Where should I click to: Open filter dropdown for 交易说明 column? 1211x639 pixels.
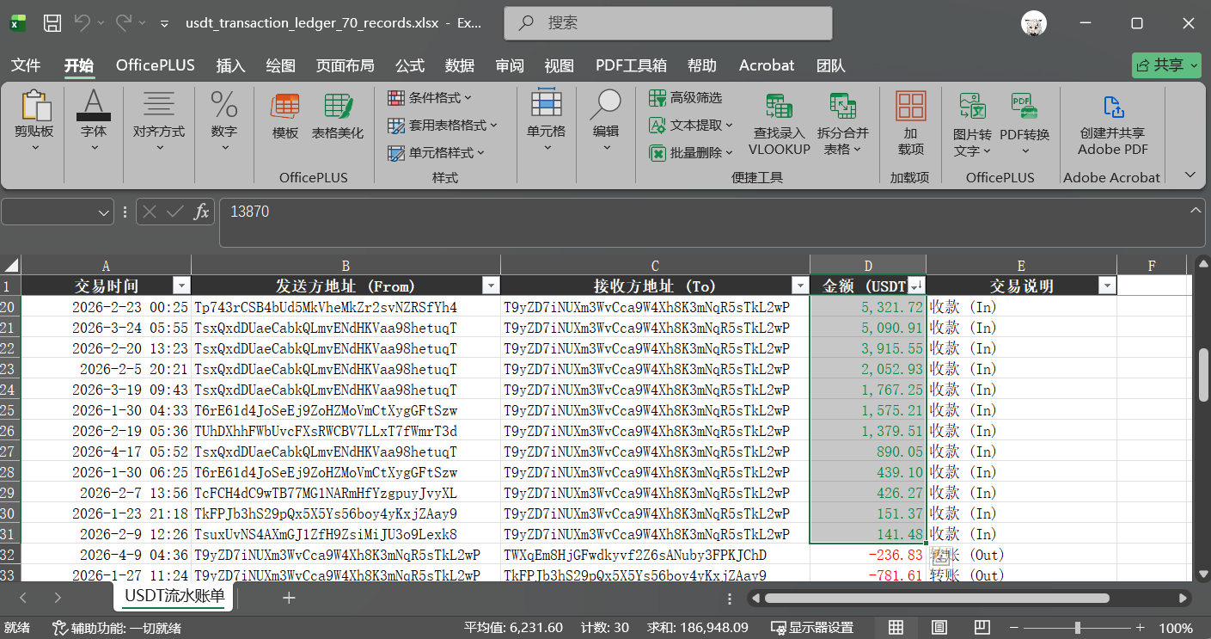point(1107,286)
